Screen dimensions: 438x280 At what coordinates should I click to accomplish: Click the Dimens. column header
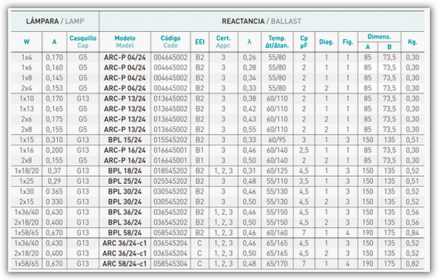pos(378,37)
